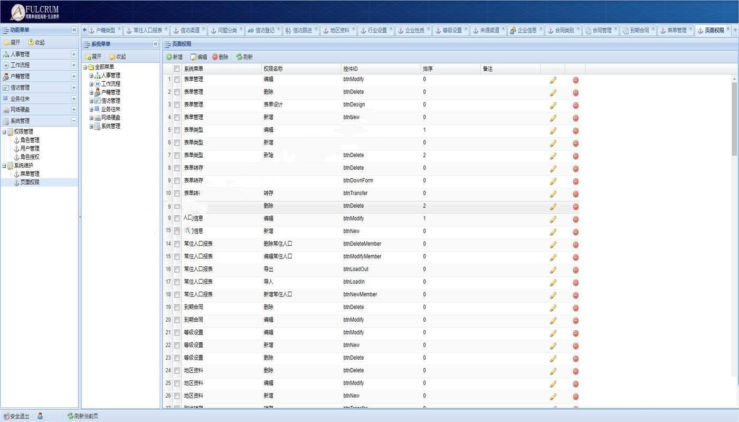Viewport: 739px width, 422px height.
Task: Click red delete icon for btnDownForm row
Action: point(575,181)
